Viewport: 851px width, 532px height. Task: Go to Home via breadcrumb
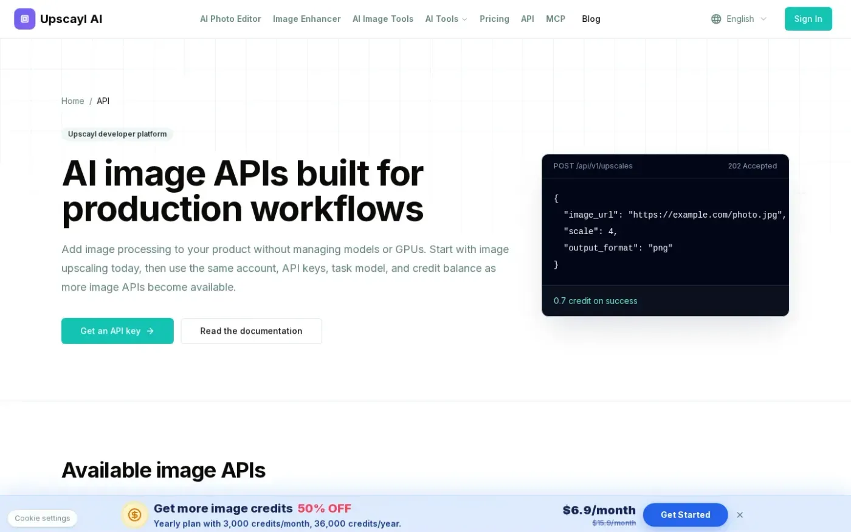[72, 101]
